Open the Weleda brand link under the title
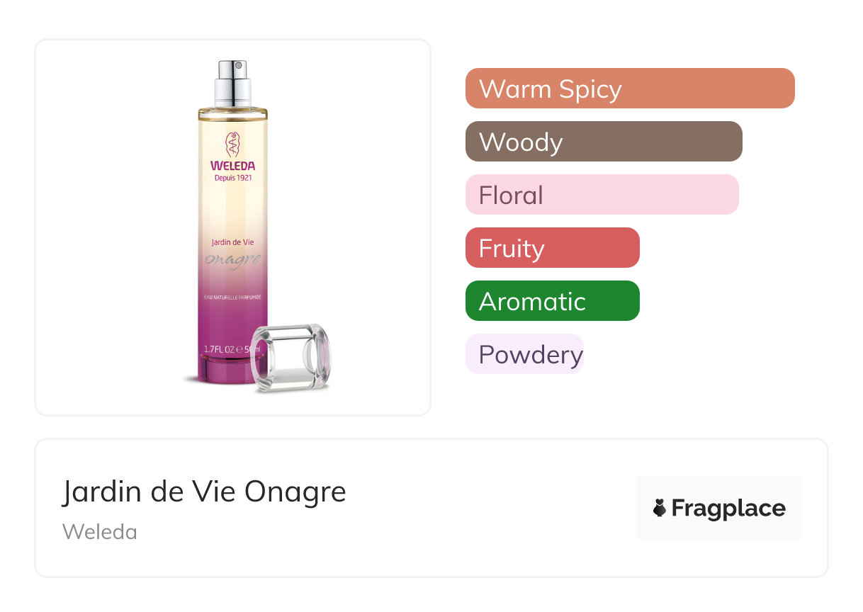This screenshot has width=863, height=612. [100, 532]
